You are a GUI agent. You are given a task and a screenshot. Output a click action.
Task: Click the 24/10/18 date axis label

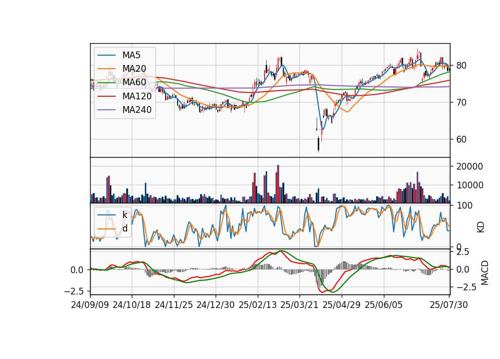(132, 305)
